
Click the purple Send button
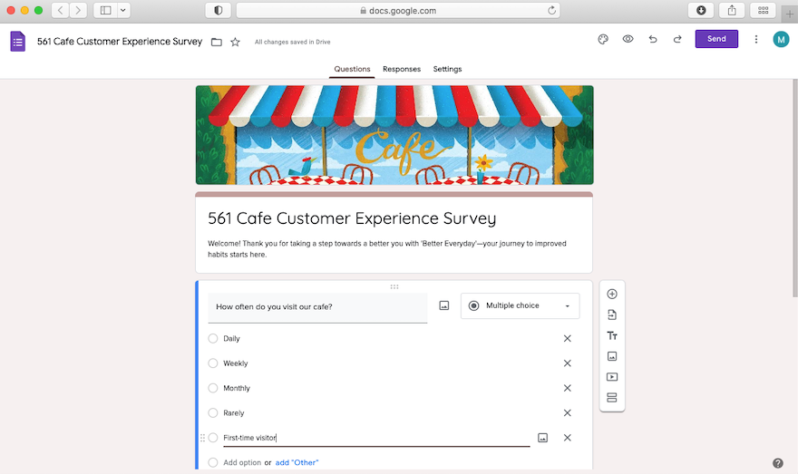[716, 39]
